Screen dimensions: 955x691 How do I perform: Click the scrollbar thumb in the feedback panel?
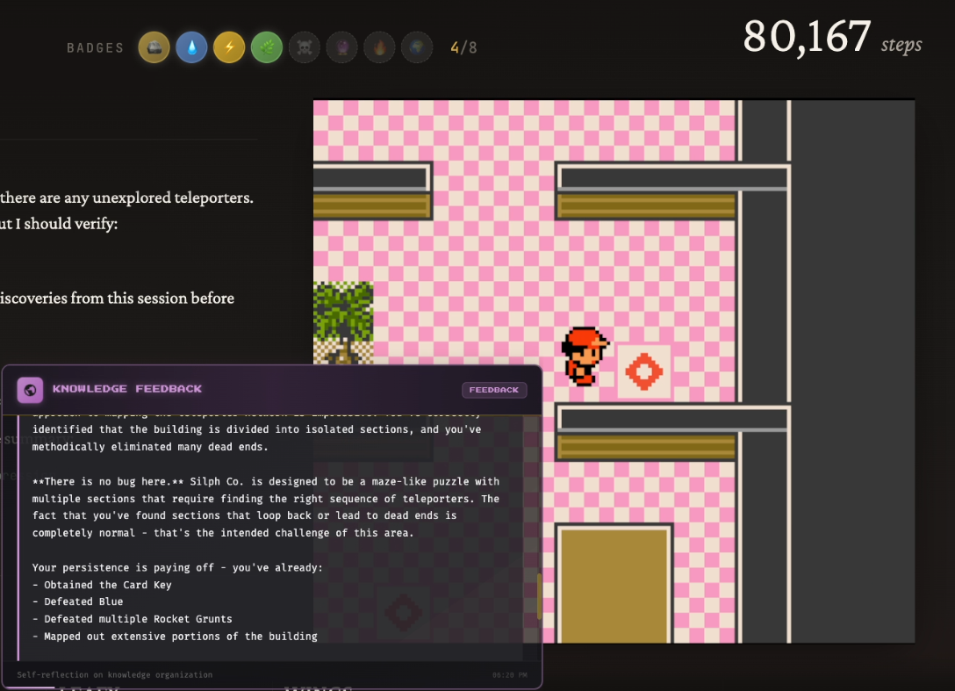[539, 595]
